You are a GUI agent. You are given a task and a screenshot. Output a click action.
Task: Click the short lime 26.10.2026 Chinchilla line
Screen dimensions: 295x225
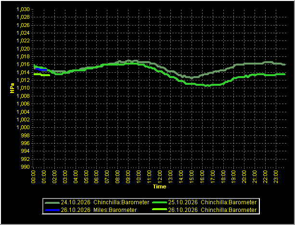pyautogui.click(x=42, y=75)
